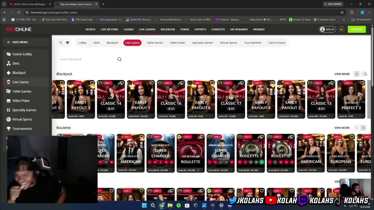Click the Table Games sidebar icon
Viewport: 374px width, 210px height.
pos(8,91)
